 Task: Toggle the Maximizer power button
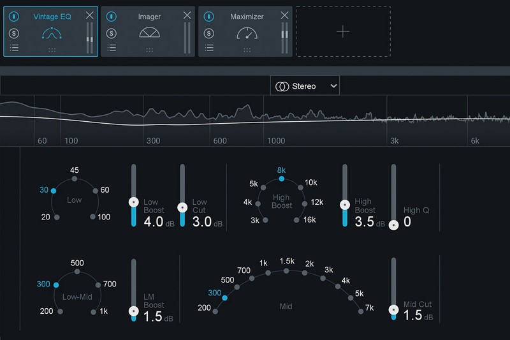pyautogui.click(x=208, y=16)
